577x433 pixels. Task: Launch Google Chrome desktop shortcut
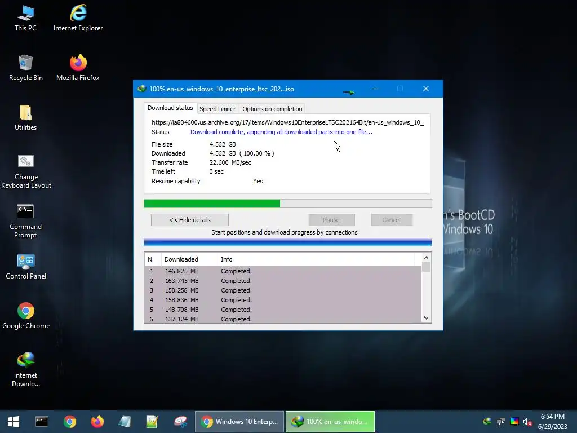pos(26,316)
